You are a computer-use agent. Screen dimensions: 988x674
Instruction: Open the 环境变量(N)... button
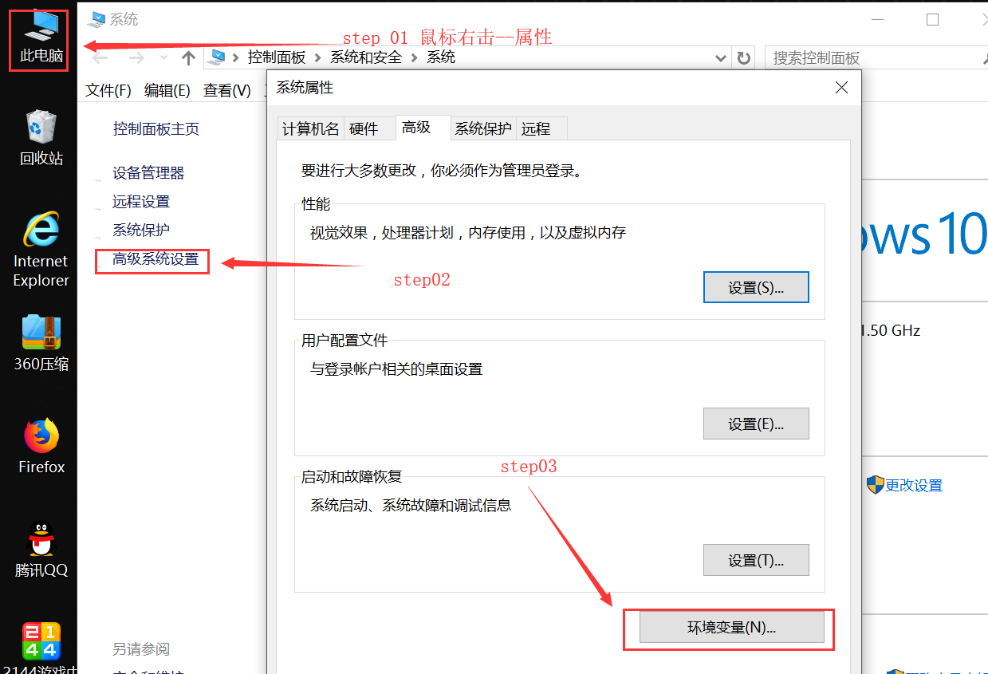coord(732,628)
